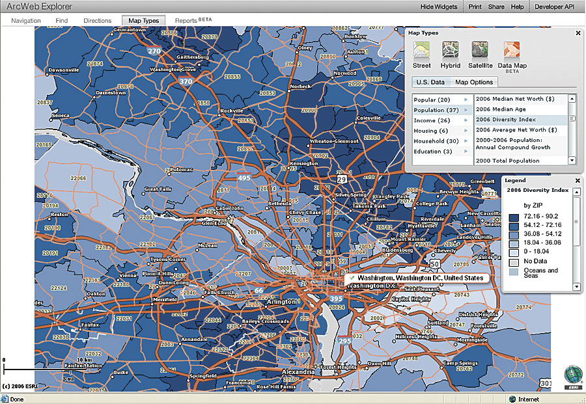Select 2006 Median Net Worth ($) entry
The height and width of the screenshot is (404, 586).
[521, 99]
